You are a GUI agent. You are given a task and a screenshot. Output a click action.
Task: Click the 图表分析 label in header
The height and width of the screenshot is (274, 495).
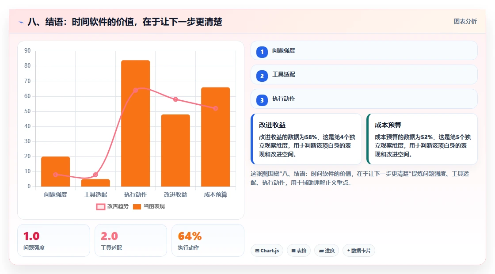[465, 22]
